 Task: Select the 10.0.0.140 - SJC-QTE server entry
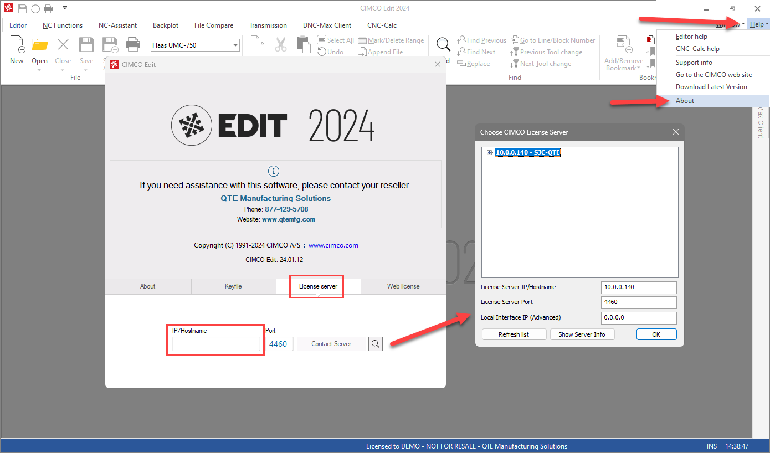(x=528, y=152)
